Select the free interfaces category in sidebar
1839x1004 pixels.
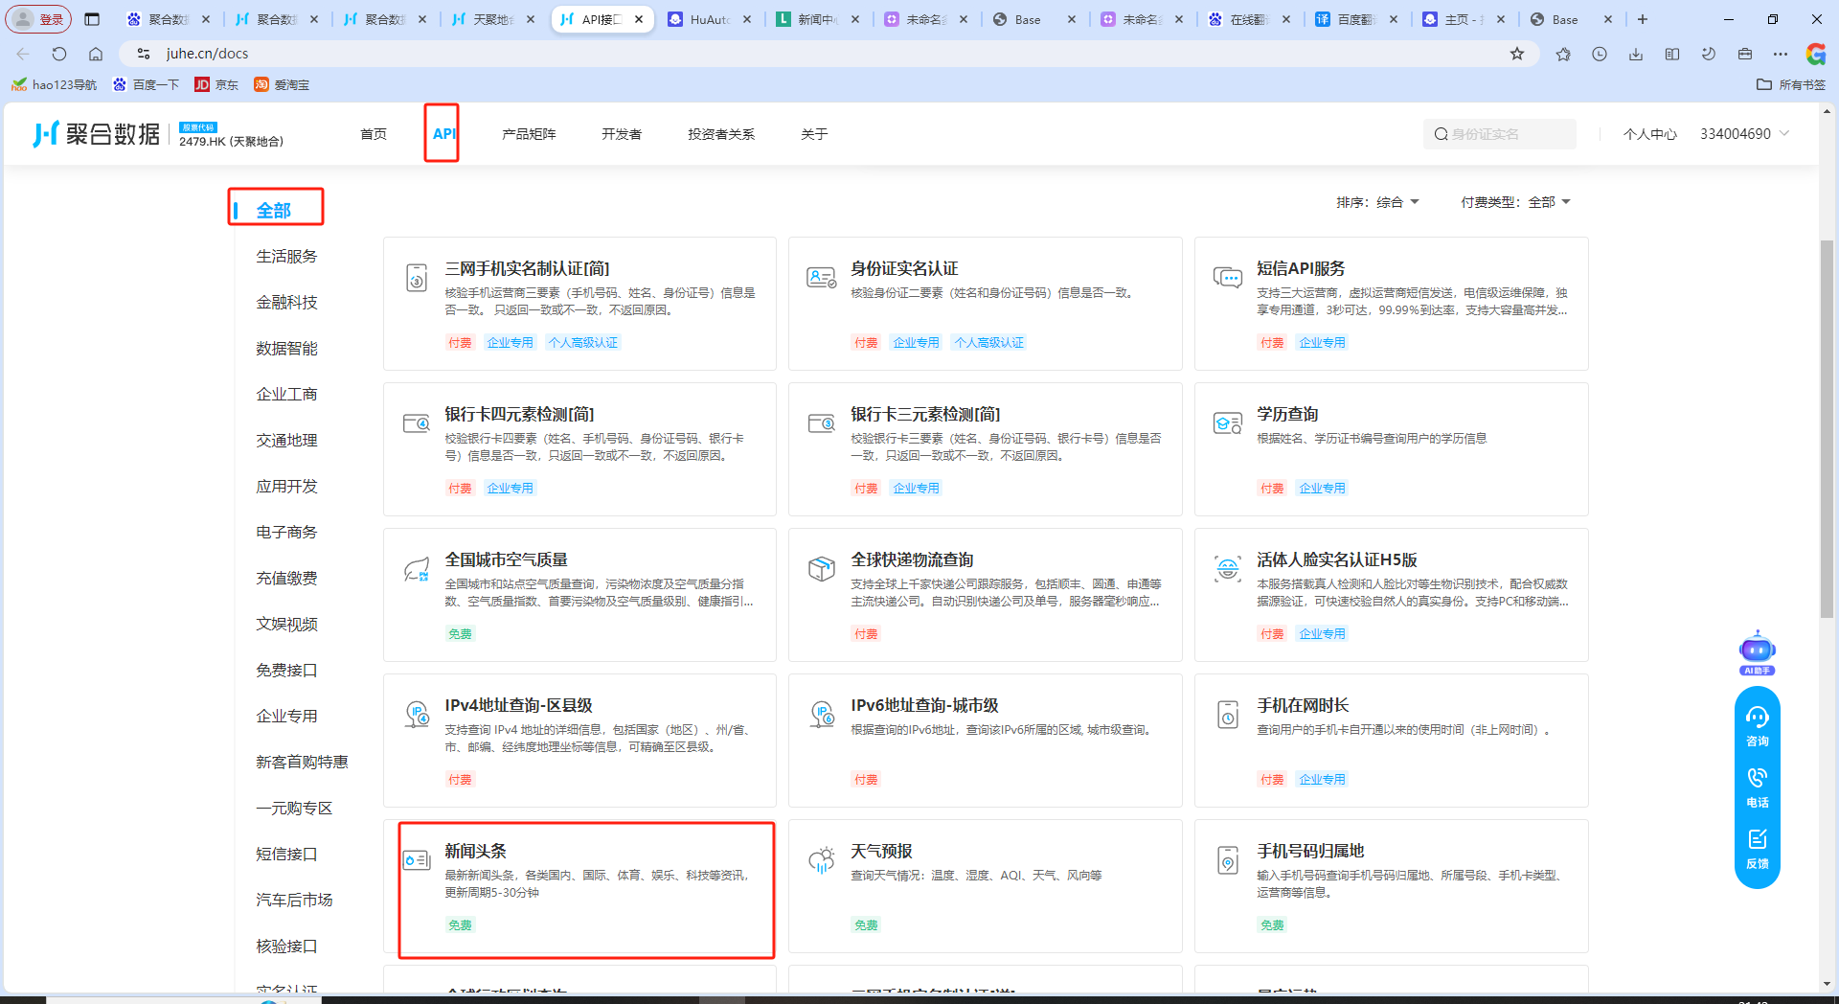point(286,670)
